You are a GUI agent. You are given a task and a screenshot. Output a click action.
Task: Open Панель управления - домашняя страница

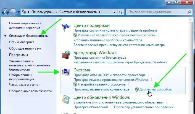tap(25, 25)
